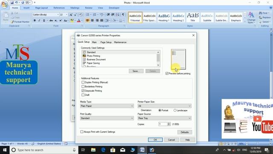Click Align Text Left icon
Image resolution: width=273 pixels, height=154 pixels.
[x=87, y=21]
